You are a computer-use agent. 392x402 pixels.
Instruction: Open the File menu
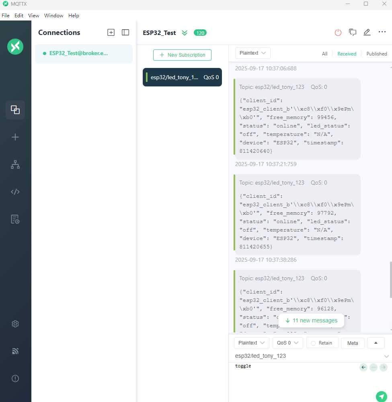point(6,16)
